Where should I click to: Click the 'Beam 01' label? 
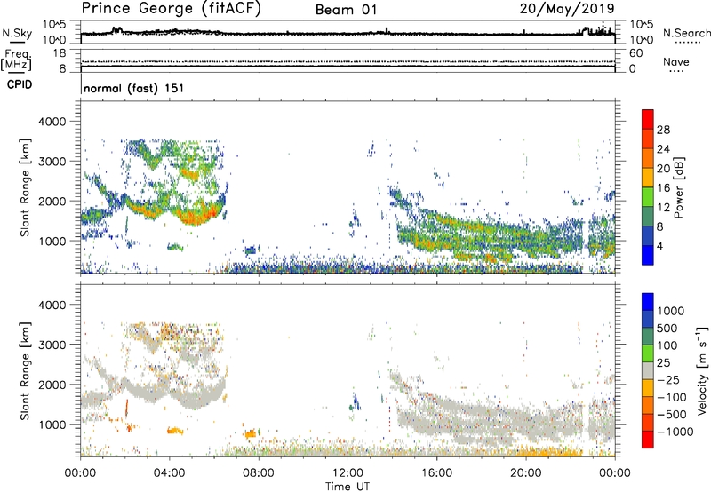coord(347,10)
